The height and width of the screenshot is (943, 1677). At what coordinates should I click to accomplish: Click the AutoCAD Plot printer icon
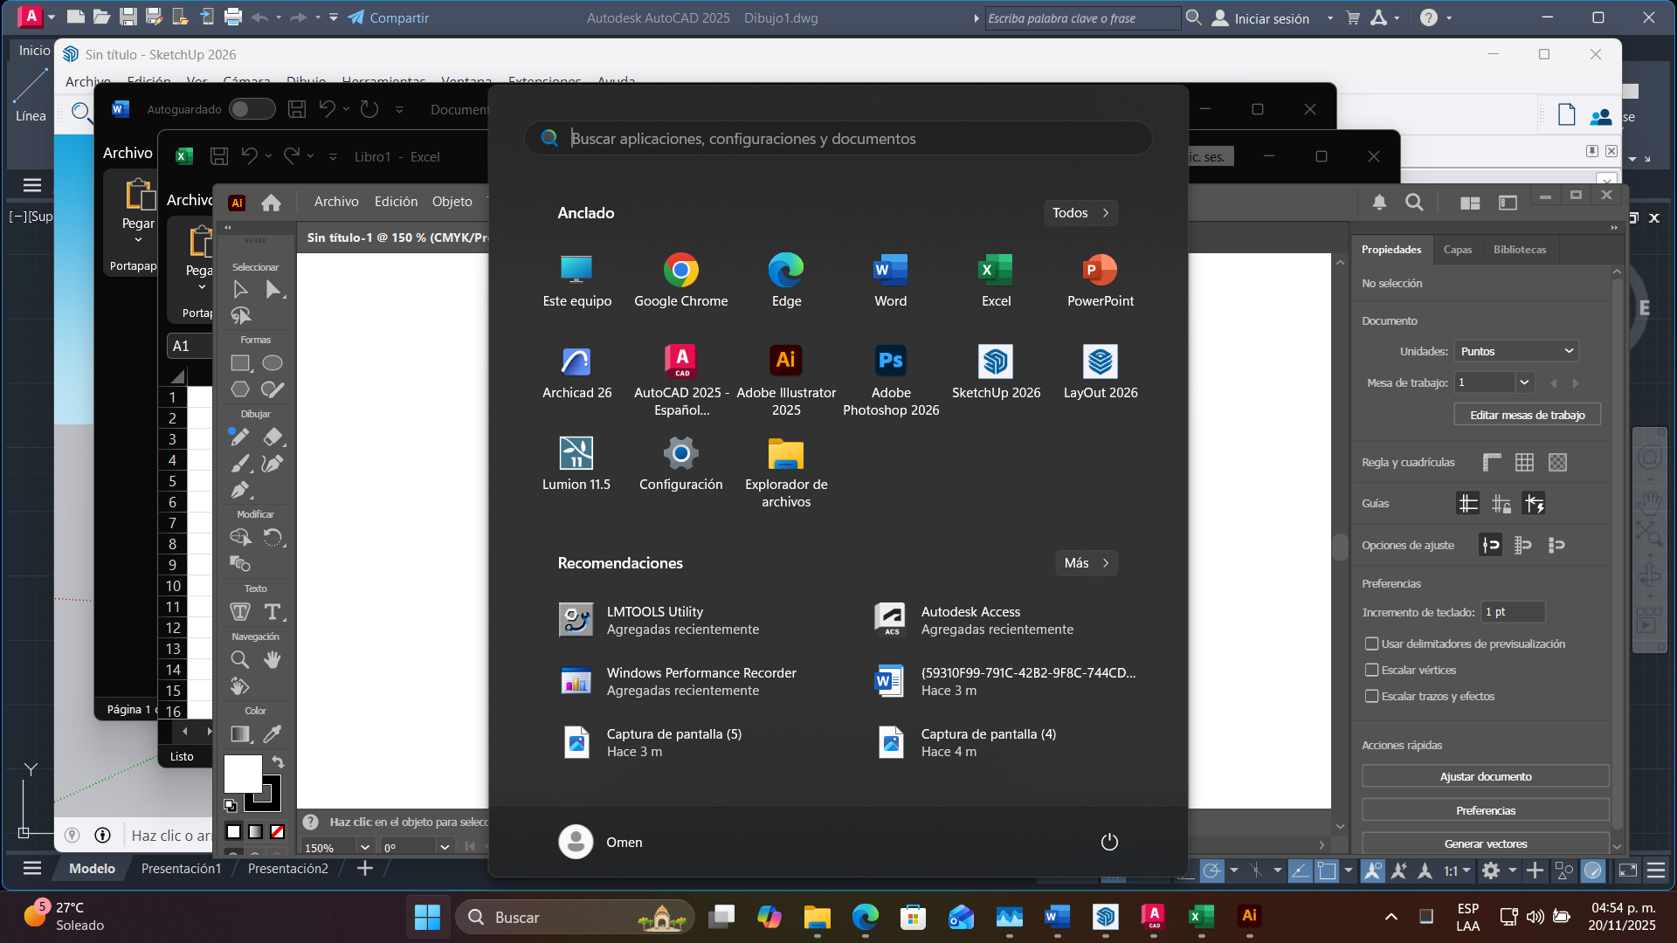233,17
